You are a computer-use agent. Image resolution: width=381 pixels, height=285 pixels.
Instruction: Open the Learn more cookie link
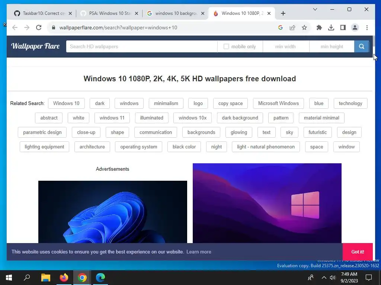[199, 252]
